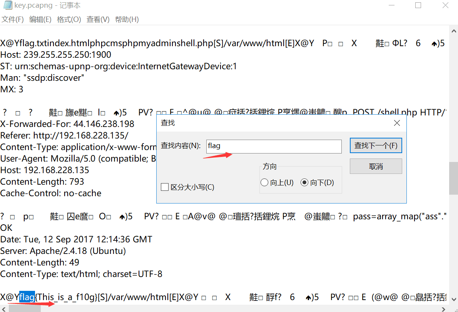This screenshot has width=458, height=312.
Task: Focus the 查找内容 search input field
Action: click(x=274, y=146)
